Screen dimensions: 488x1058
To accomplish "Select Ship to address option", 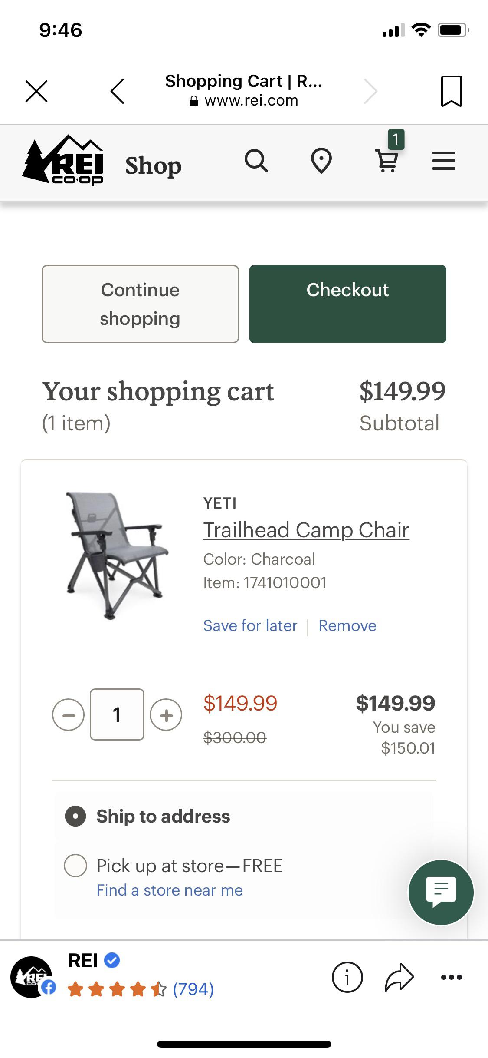I will tap(75, 816).
